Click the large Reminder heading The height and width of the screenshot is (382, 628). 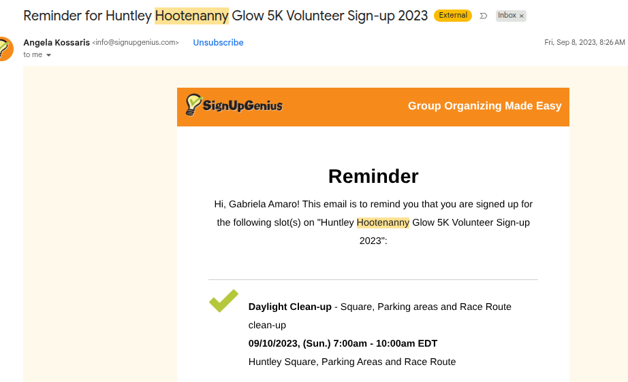click(373, 176)
